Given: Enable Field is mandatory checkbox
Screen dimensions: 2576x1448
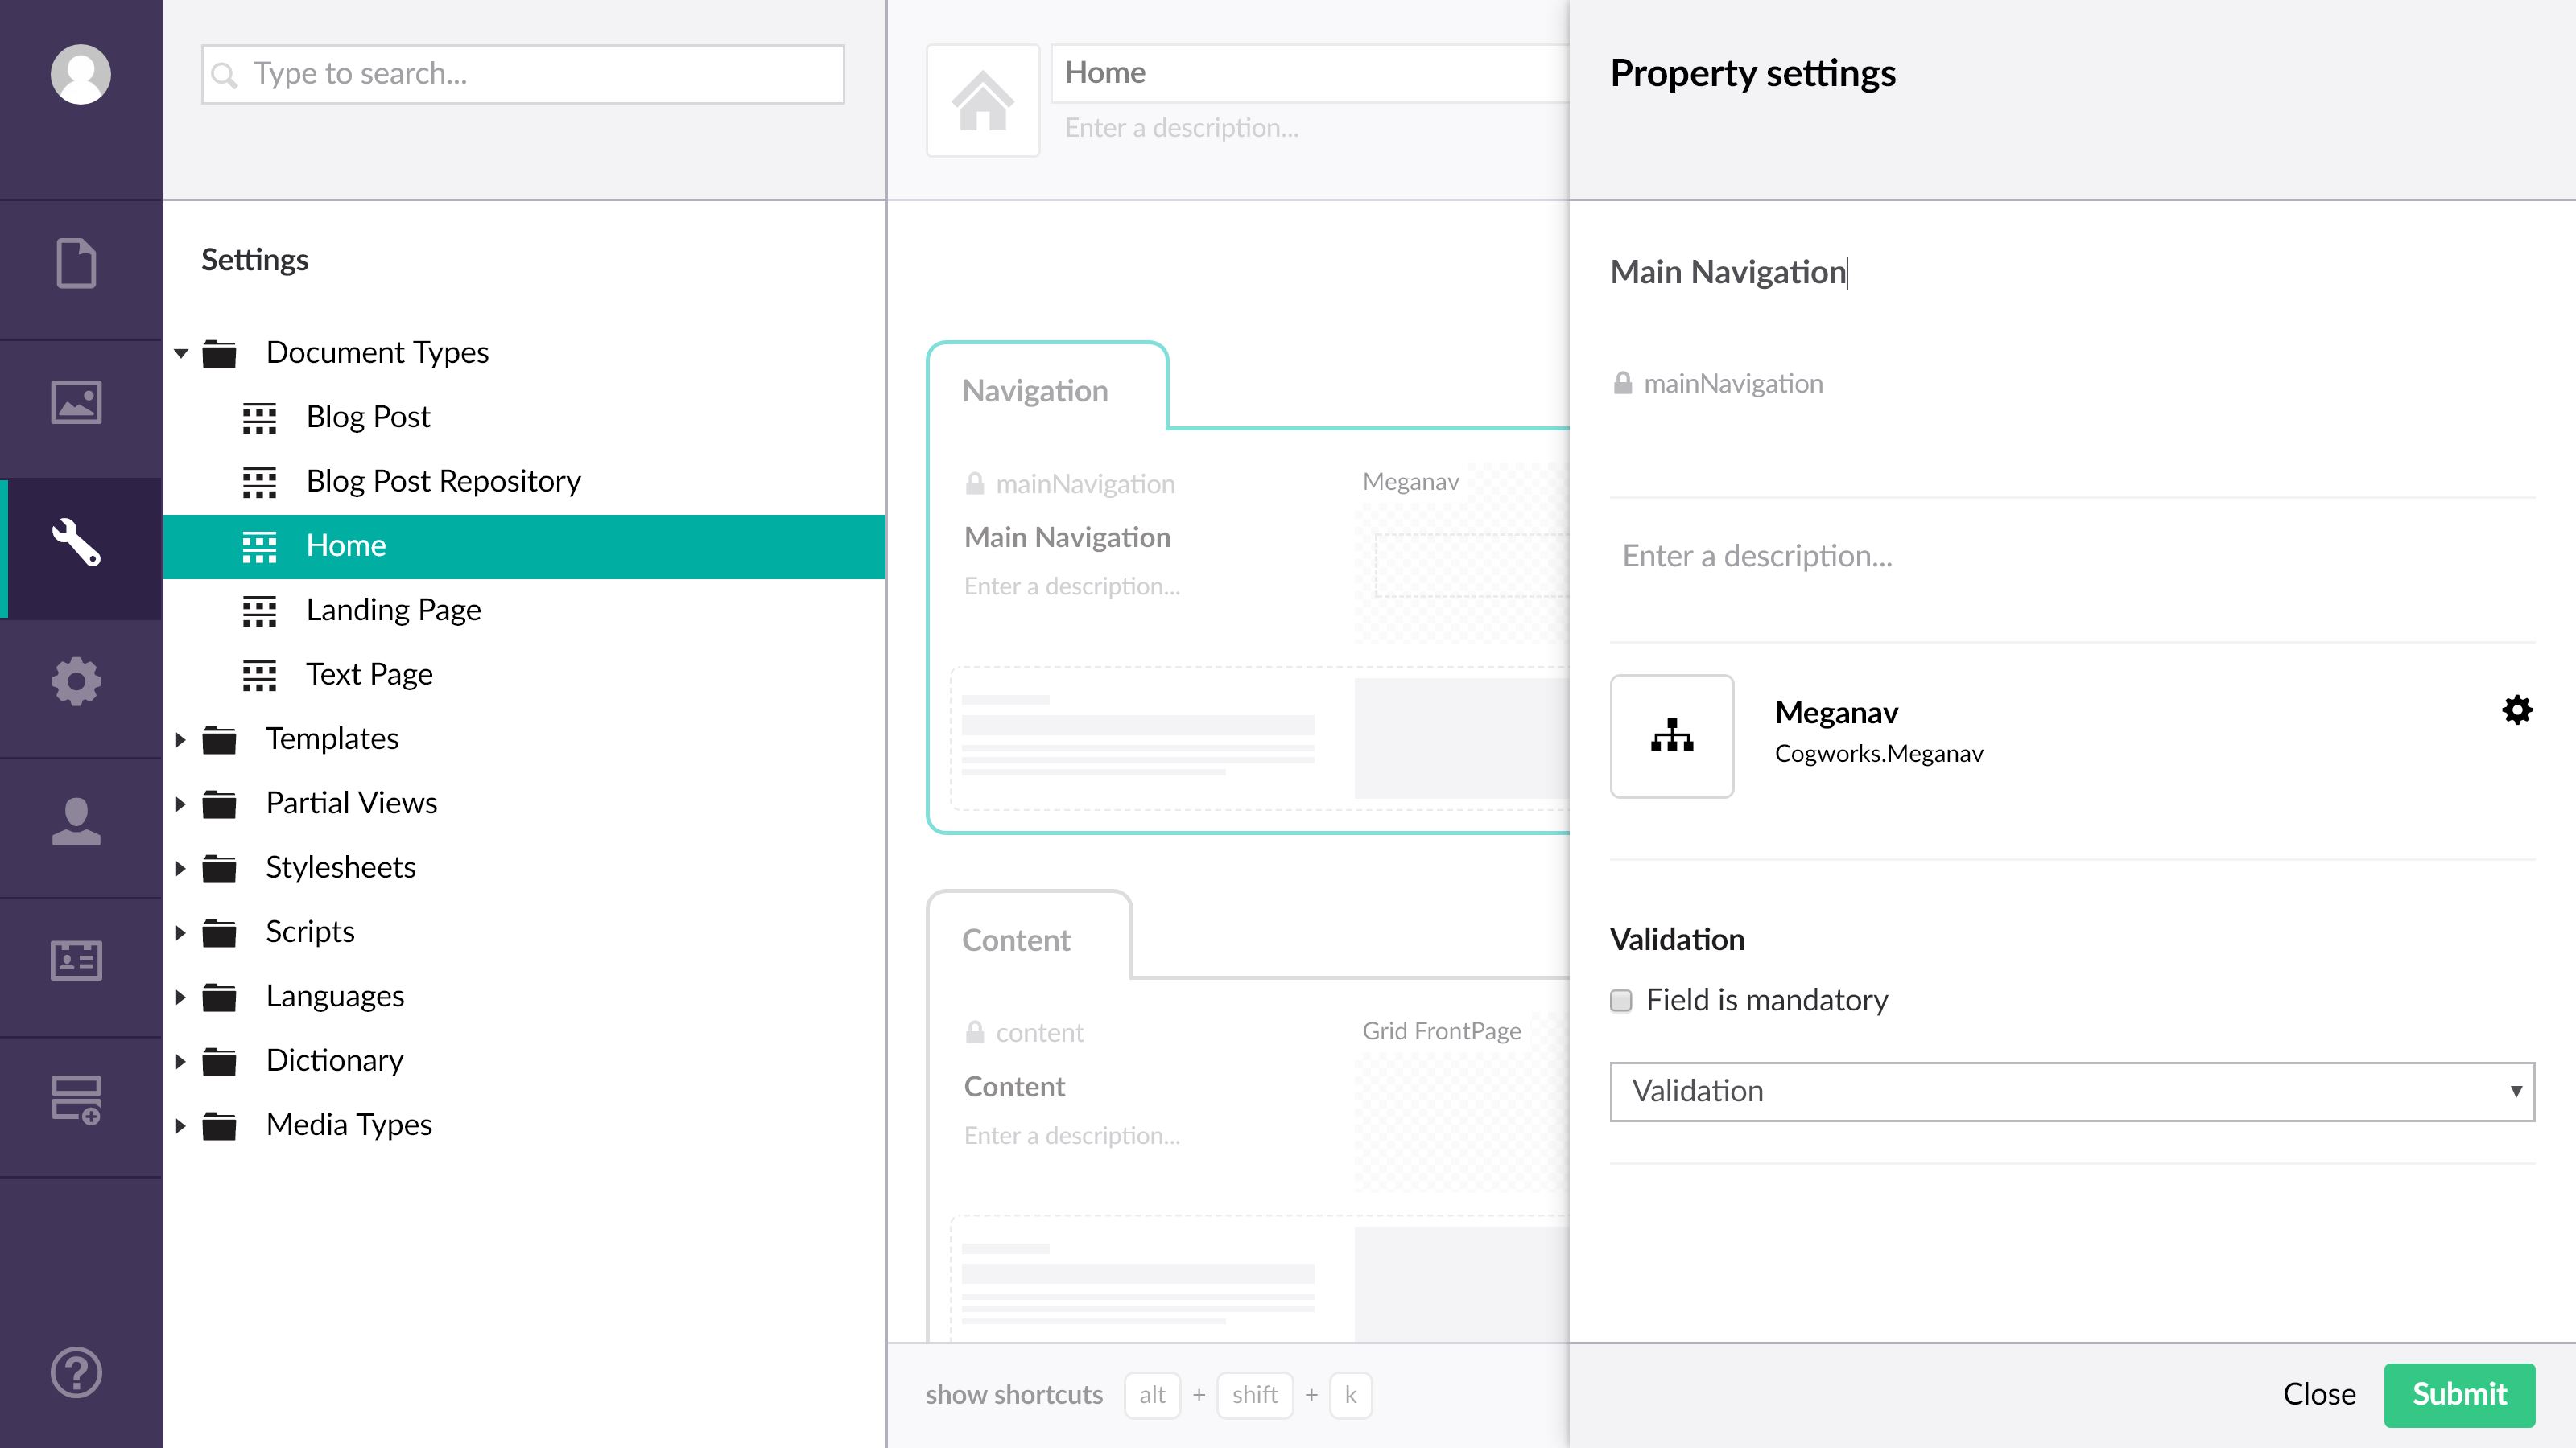Looking at the screenshot, I should tap(1621, 1000).
